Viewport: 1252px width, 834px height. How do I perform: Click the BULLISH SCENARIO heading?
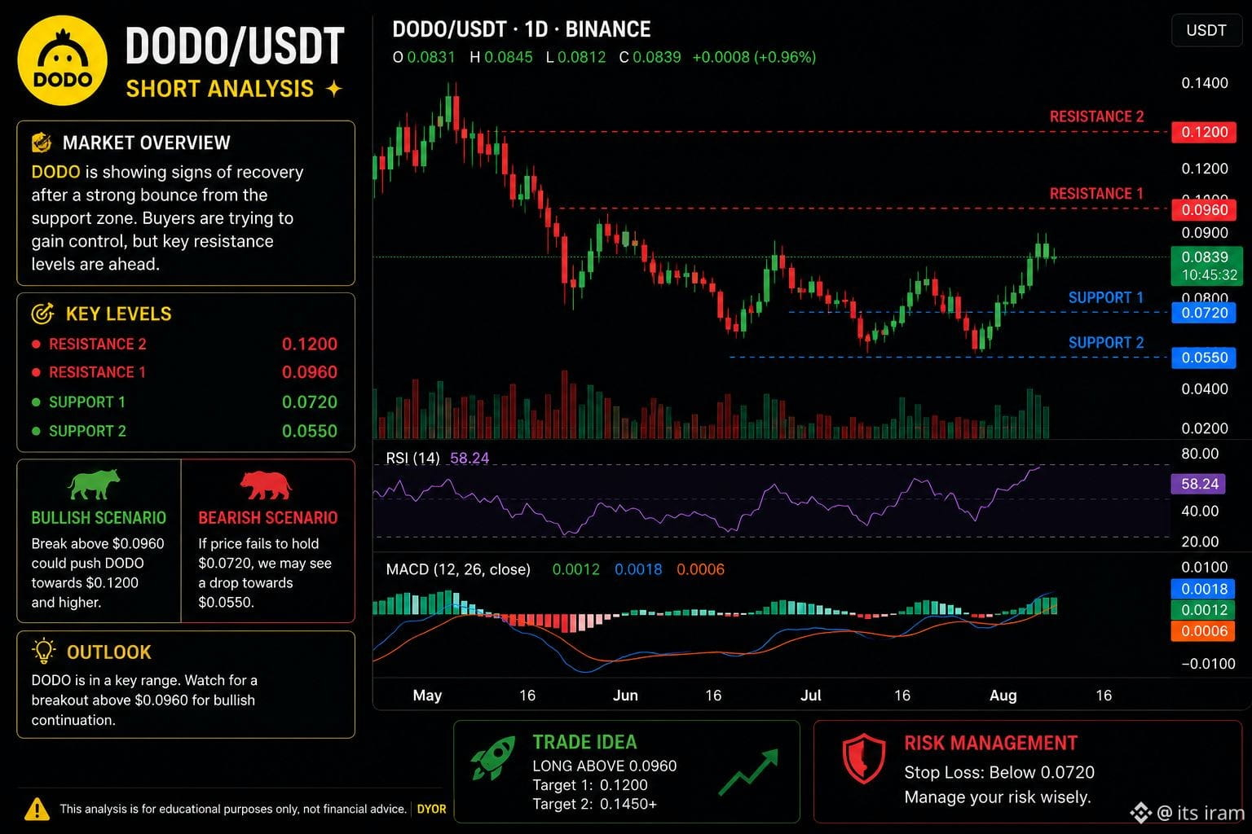(99, 518)
